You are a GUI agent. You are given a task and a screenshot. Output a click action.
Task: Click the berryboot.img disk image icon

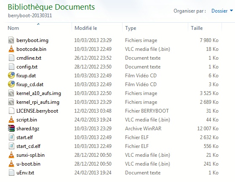click(x=11, y=40)
